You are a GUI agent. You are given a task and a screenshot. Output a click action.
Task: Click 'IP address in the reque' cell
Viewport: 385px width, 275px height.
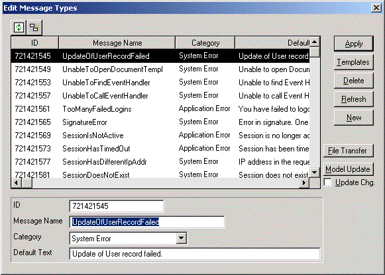click(x=274, y=162)
